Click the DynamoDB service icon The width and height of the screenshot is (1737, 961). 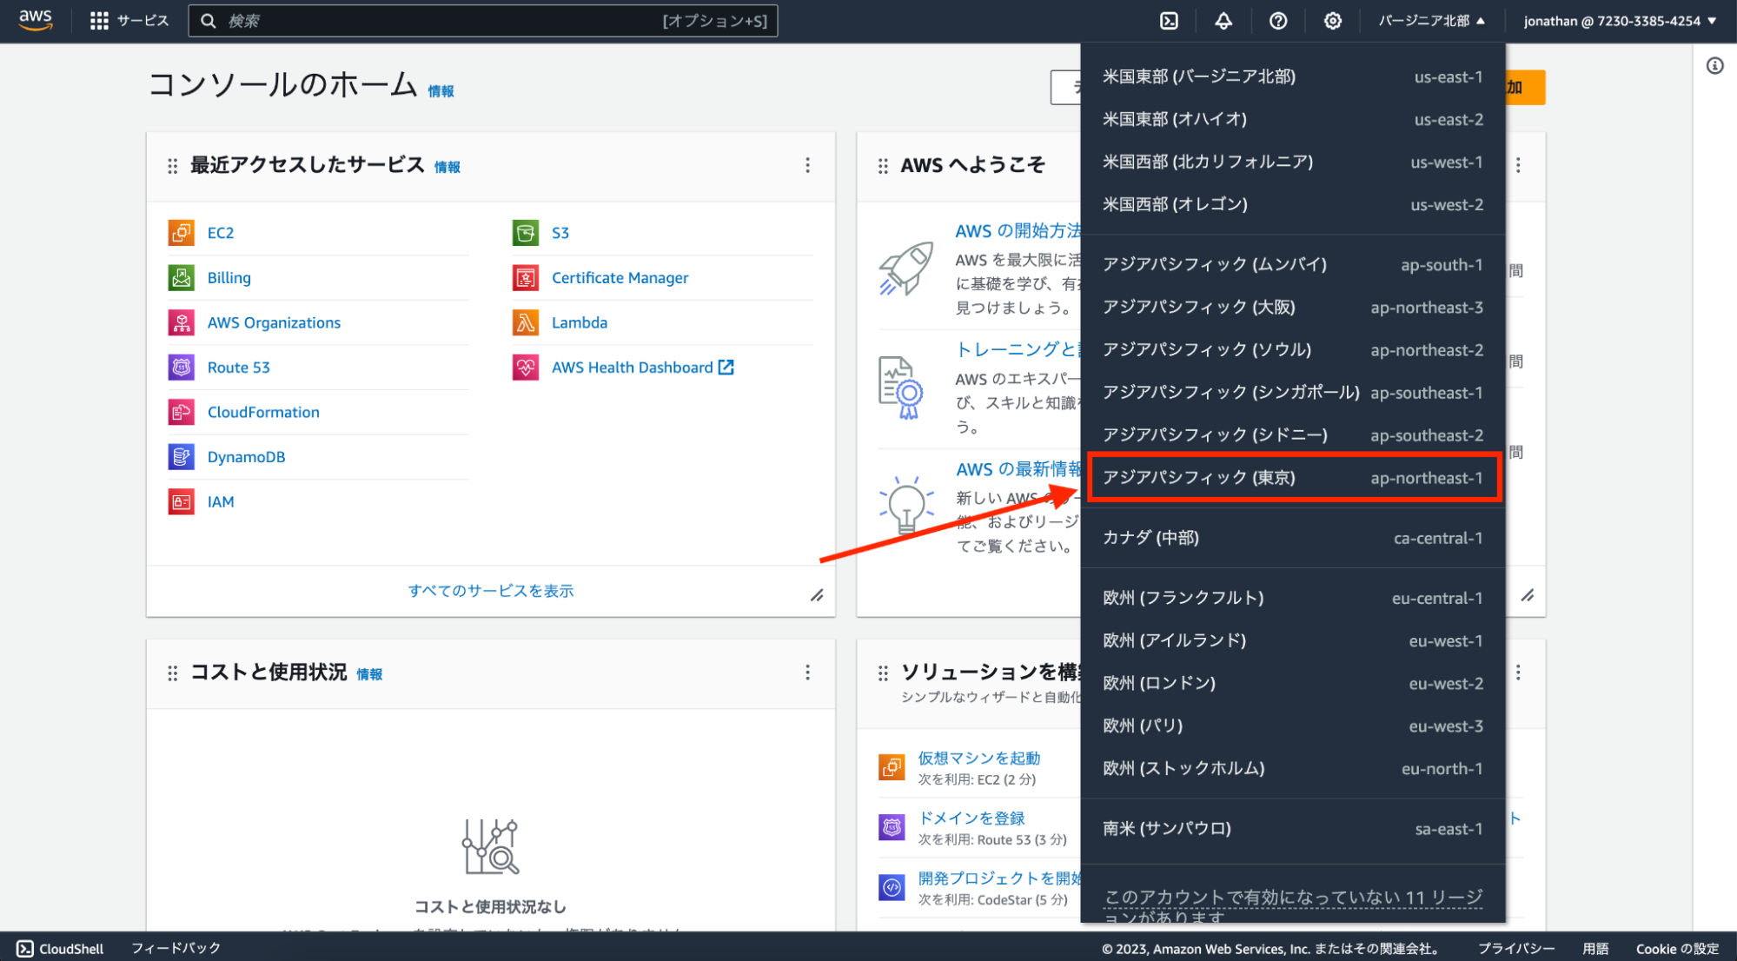(181, 457)
